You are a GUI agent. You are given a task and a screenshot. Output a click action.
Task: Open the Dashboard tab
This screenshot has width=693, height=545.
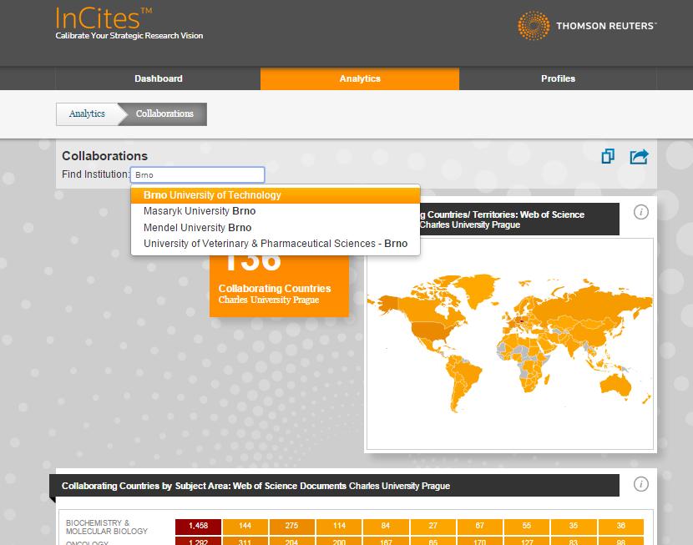159,78
